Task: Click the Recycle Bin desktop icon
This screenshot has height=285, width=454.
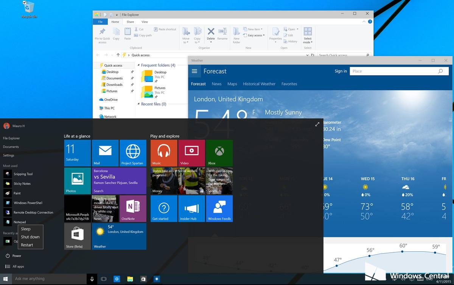Action: [x=29, y=9]
